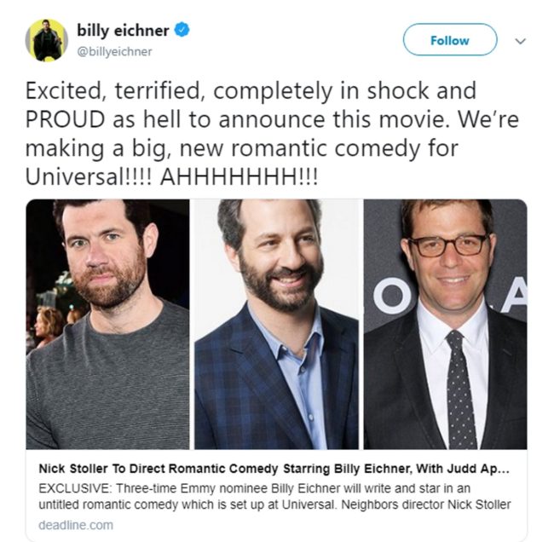Click the gray t-shirt in the left photo
This screenshot has height=542, width=554.
click(107, 378)
